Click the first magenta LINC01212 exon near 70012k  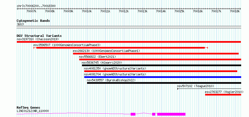[x=133, y=114]
